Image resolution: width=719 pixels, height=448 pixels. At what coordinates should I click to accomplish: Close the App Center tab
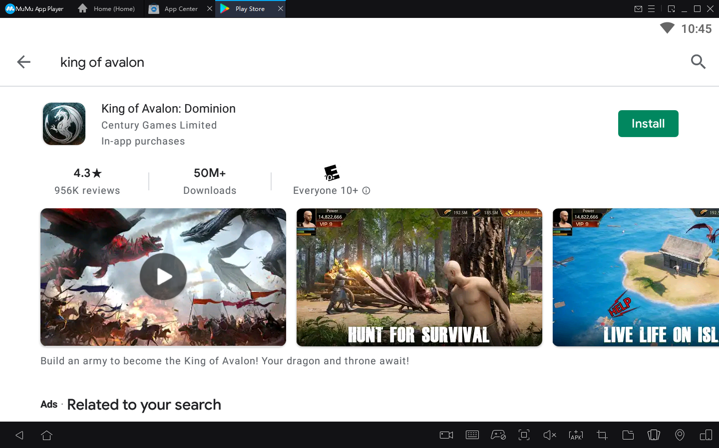pos(210,9)
